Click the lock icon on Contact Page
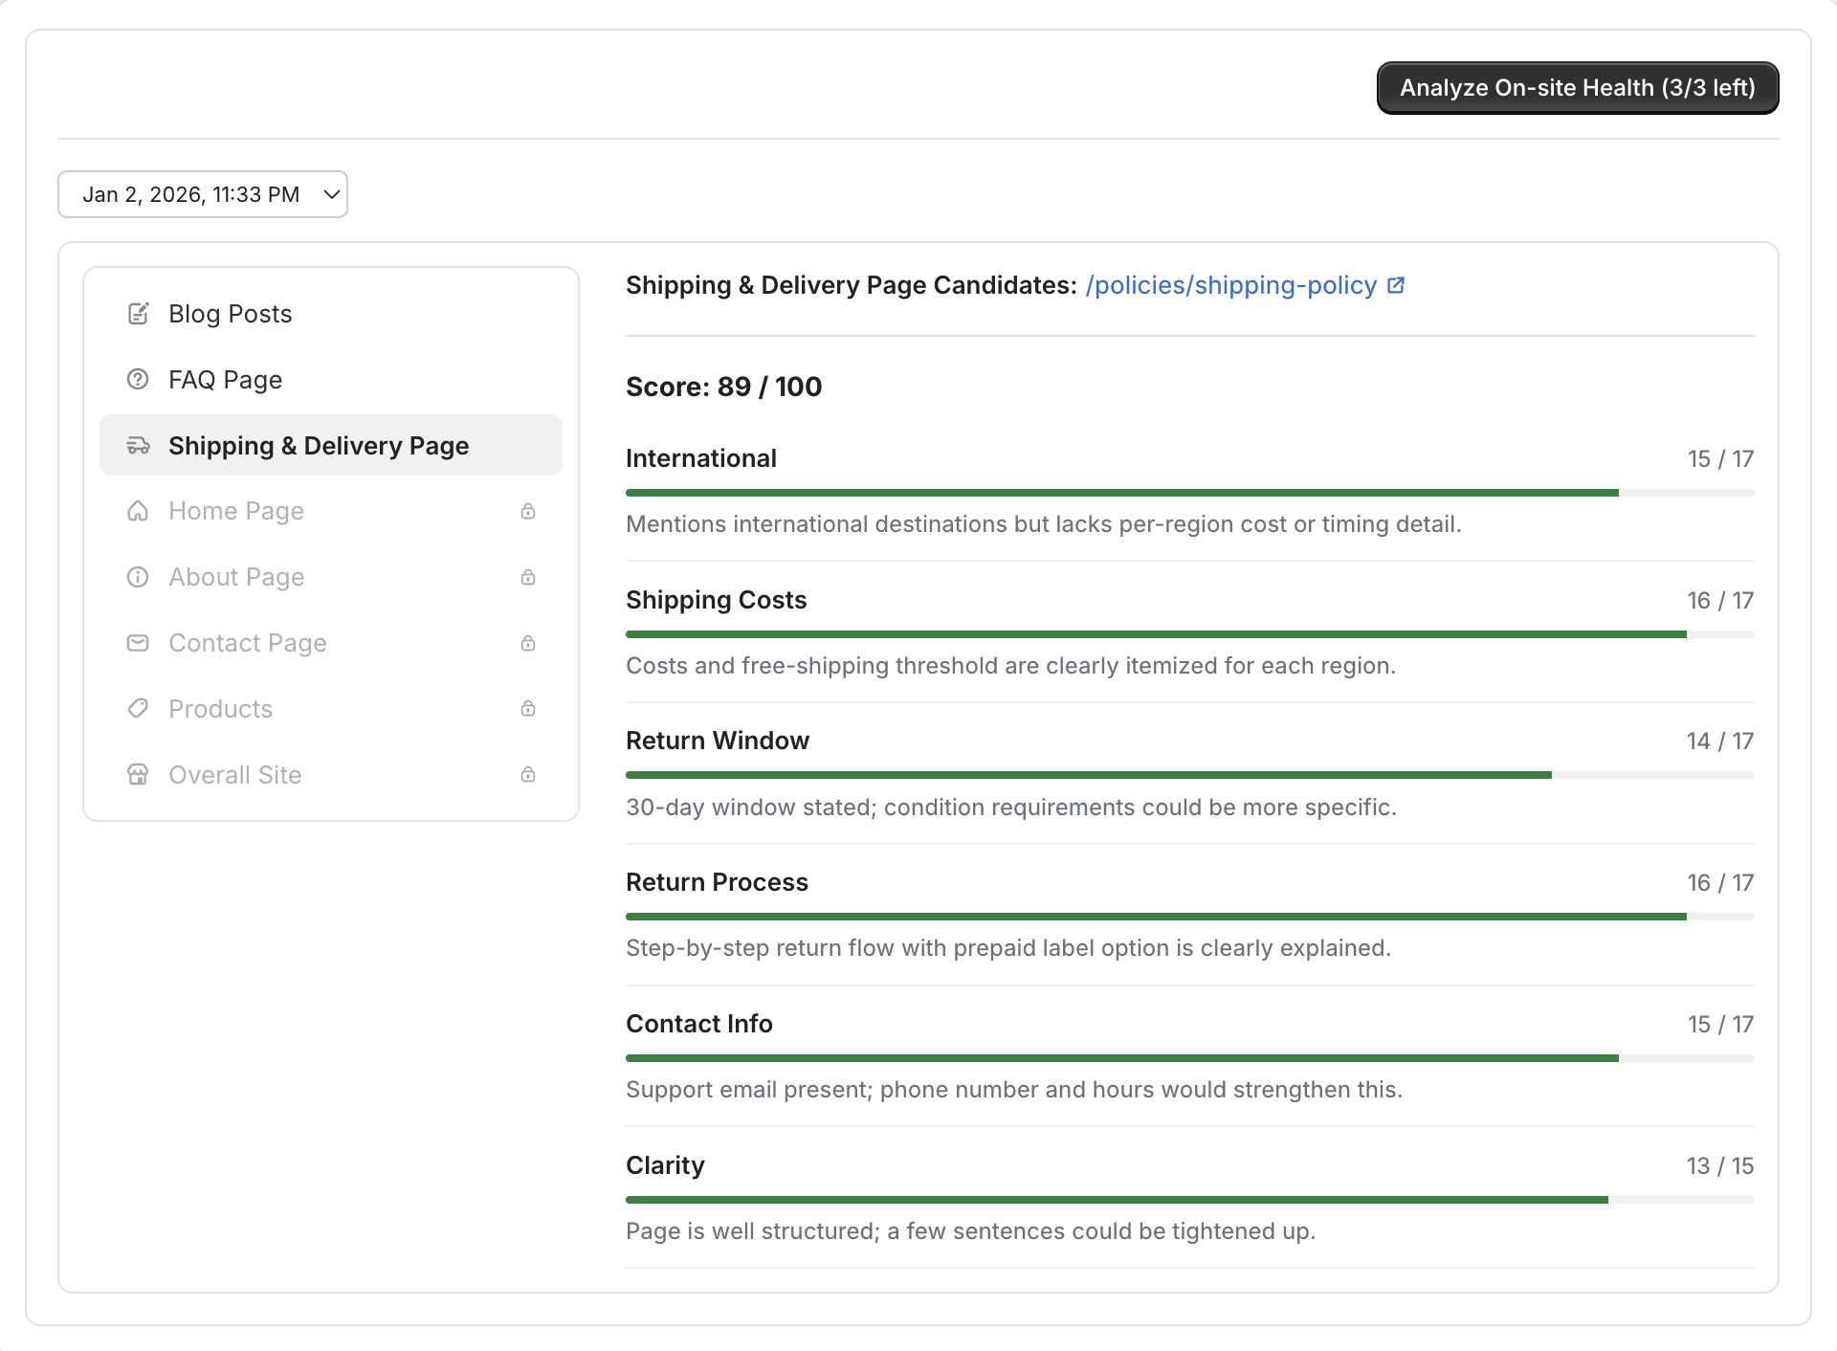 (x=528, y=643)
